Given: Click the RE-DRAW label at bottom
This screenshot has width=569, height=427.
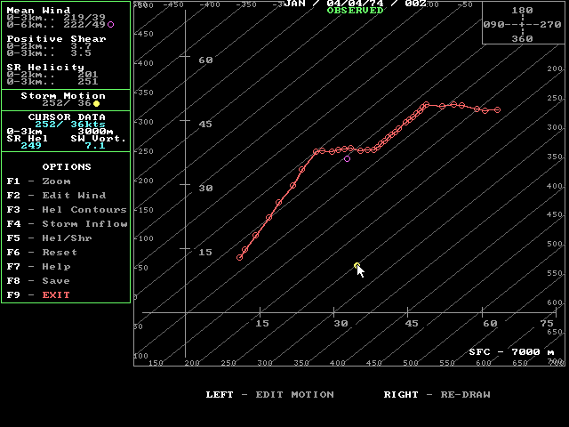Looking at the screenshot, I should pos(465,394).
